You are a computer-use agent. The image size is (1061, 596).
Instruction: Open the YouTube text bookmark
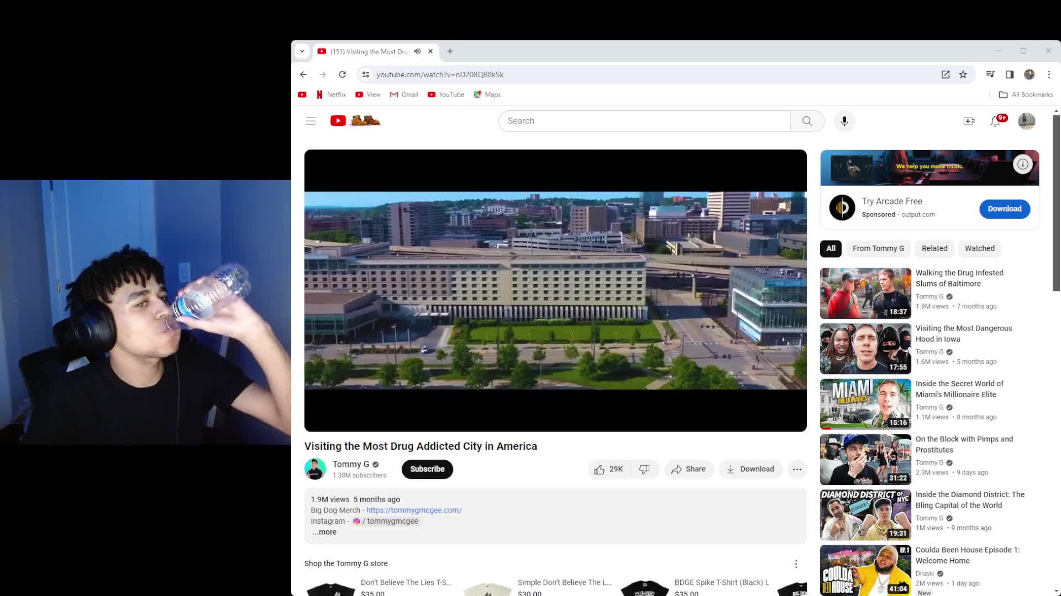(445, 94)
